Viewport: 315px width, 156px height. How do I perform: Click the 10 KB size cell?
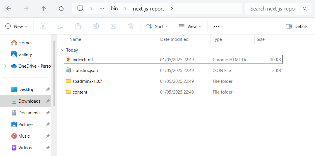(275, 59)
